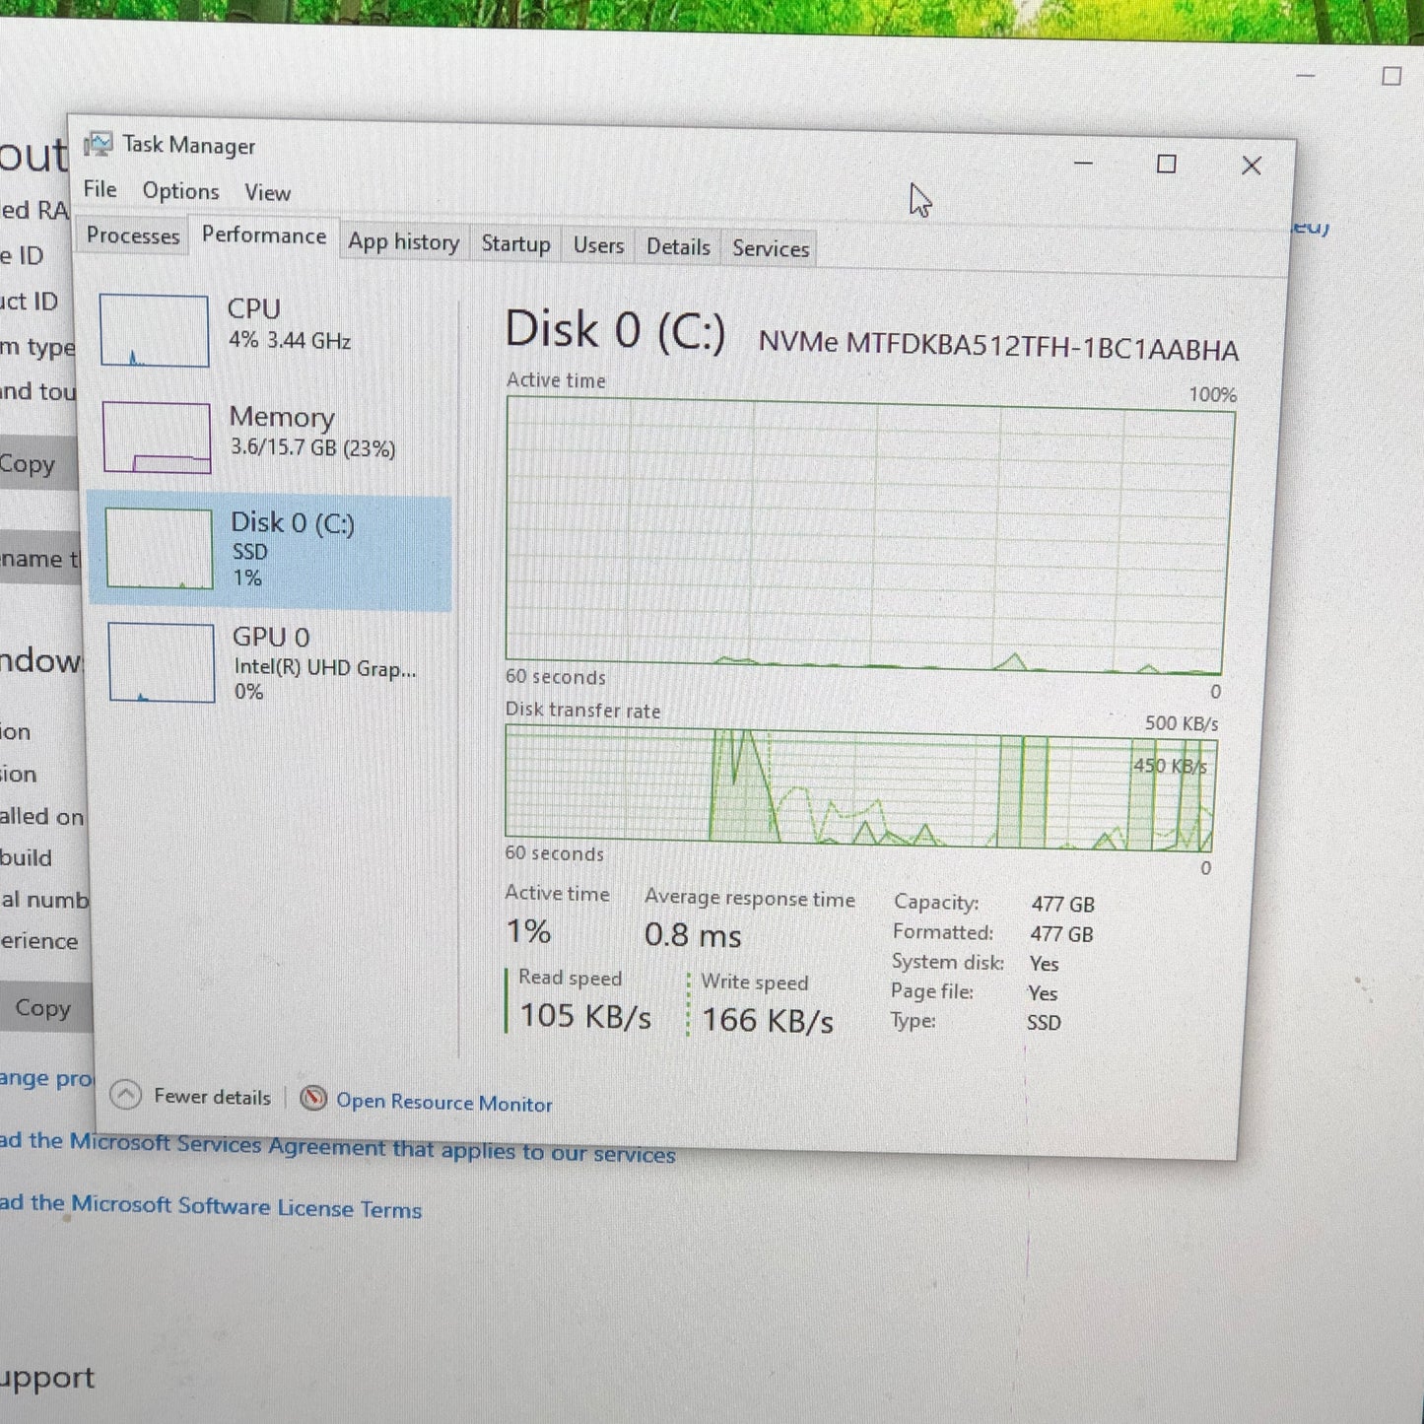Click the Disk 0 (C:) heading
Image resolution: width=1424 pixels, height=1424 pixels.
615,330
